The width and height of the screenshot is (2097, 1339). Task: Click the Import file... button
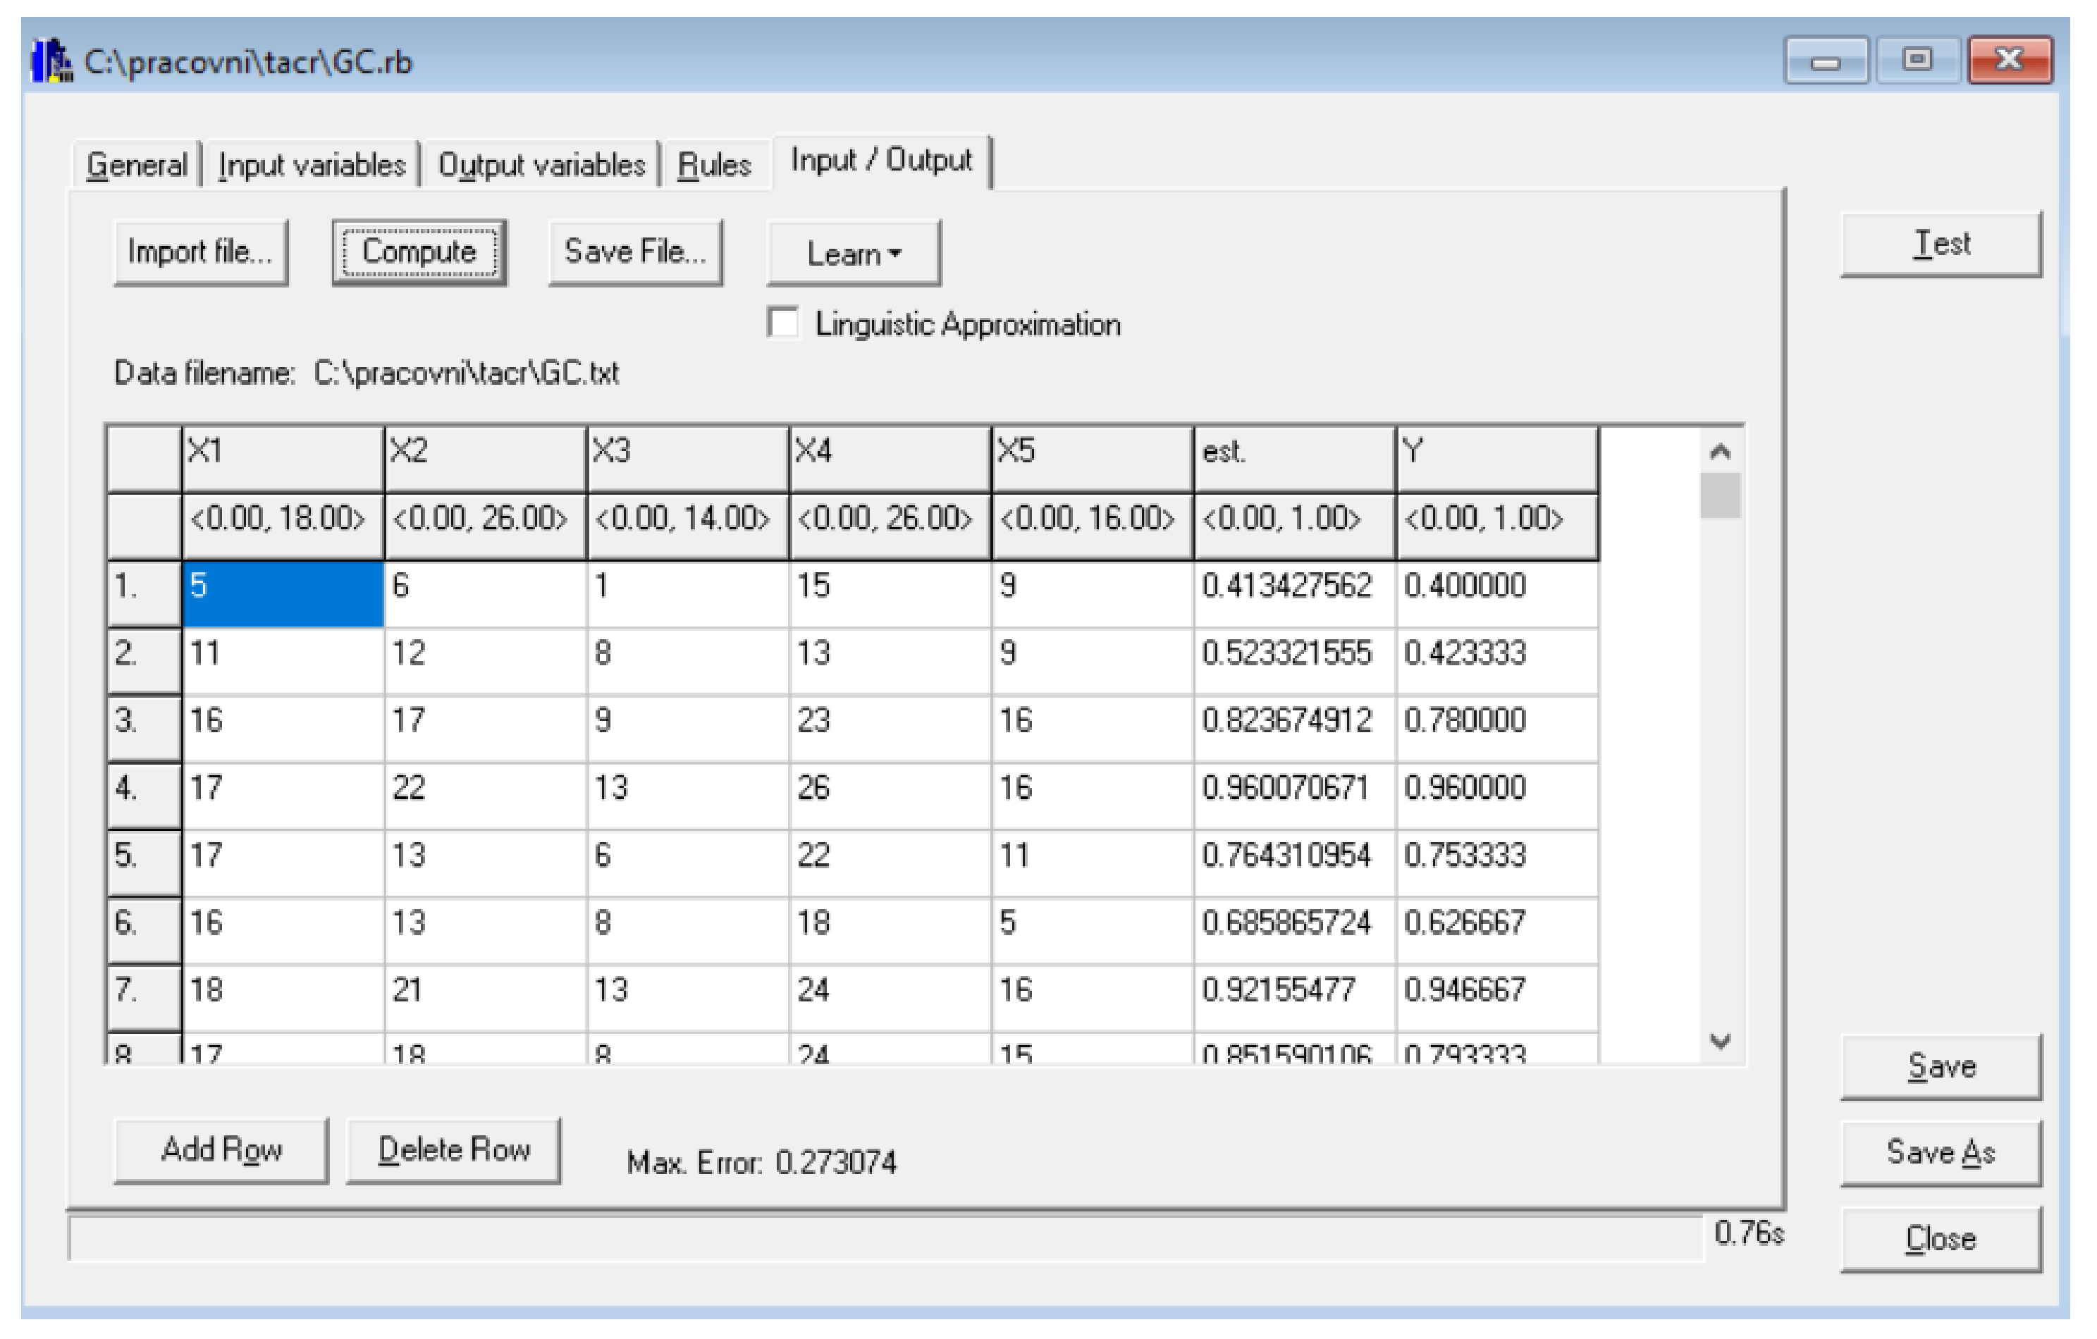[x=200, y=252]
